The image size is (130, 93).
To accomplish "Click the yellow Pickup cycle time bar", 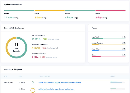I will (50, 11).
